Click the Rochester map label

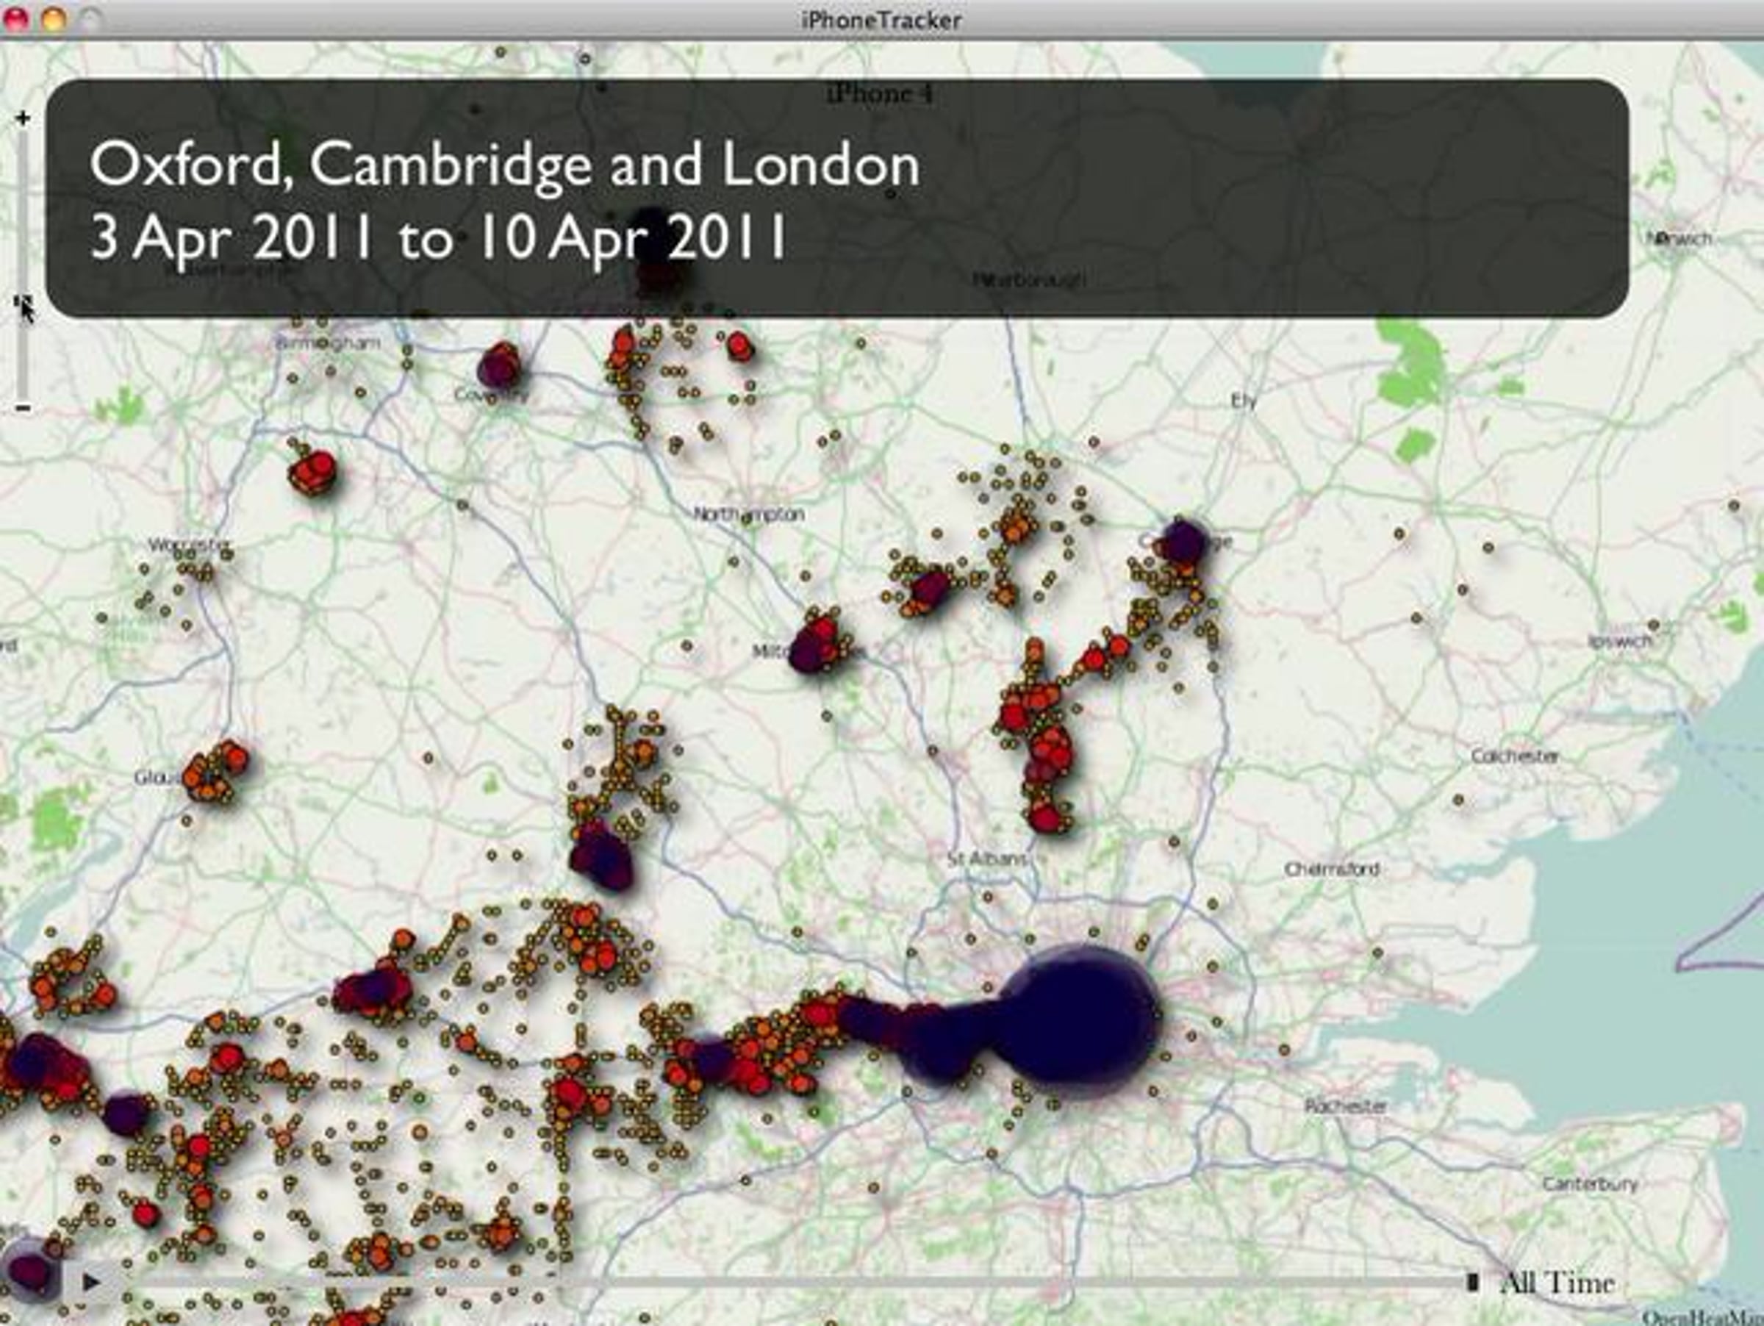1346,1106
